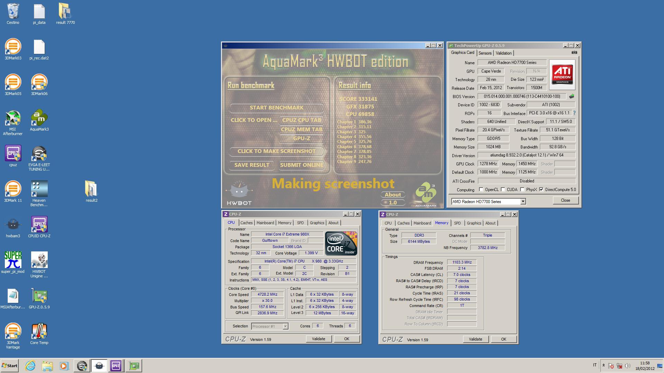Open the pi_rec.dat2 file
The height and width of the screenshot is (373, 664).
[x=39, y=49]
